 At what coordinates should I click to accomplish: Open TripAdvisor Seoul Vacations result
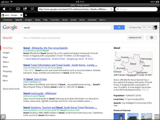click(60, 108)
